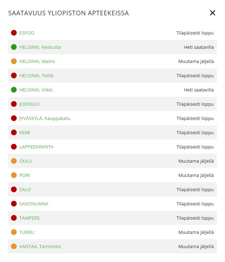Select the PORI pharmacy link

coord(24,175)
